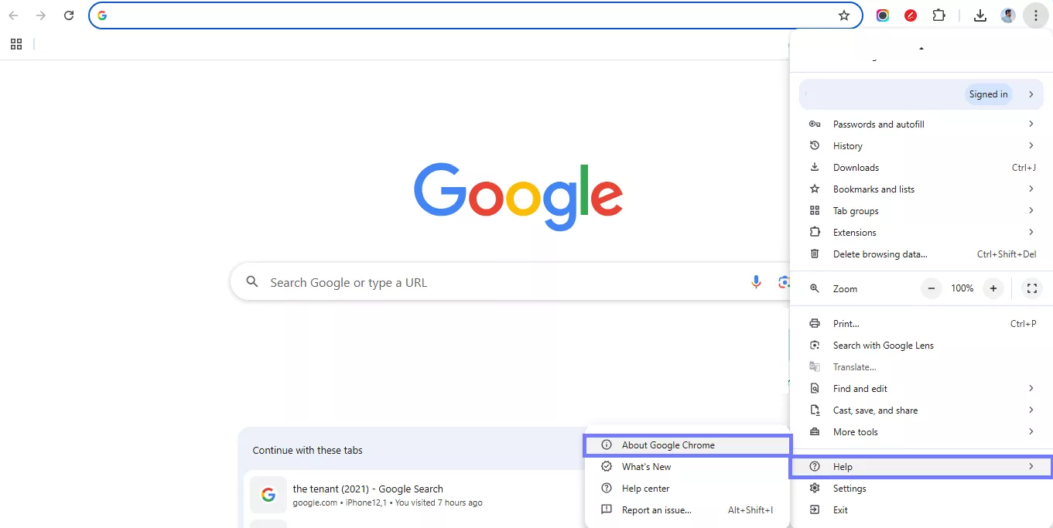This screenshot has width=1053, height=528.
Task: Click the full screen icon beside Zoom
Action: click(1031, 288)
